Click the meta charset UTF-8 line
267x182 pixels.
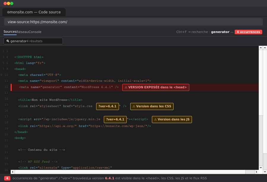(x=39, y=75)
